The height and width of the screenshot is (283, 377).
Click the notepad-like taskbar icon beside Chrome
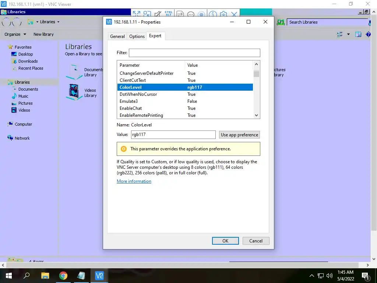pyautogui.click(x=81, y=276)
